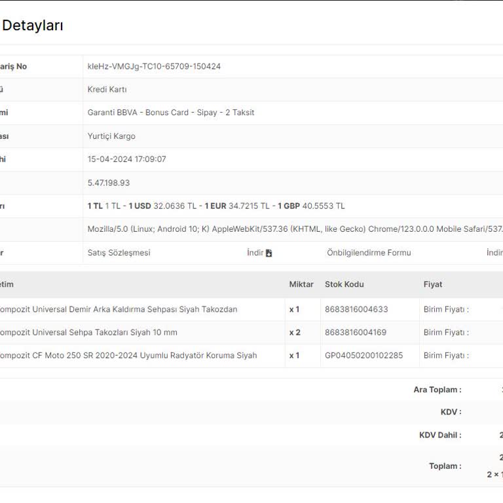This screenshot has height=503, width=503.
Task: Click the Satış Sözleşmesi document label
Action: coord(119,253)
